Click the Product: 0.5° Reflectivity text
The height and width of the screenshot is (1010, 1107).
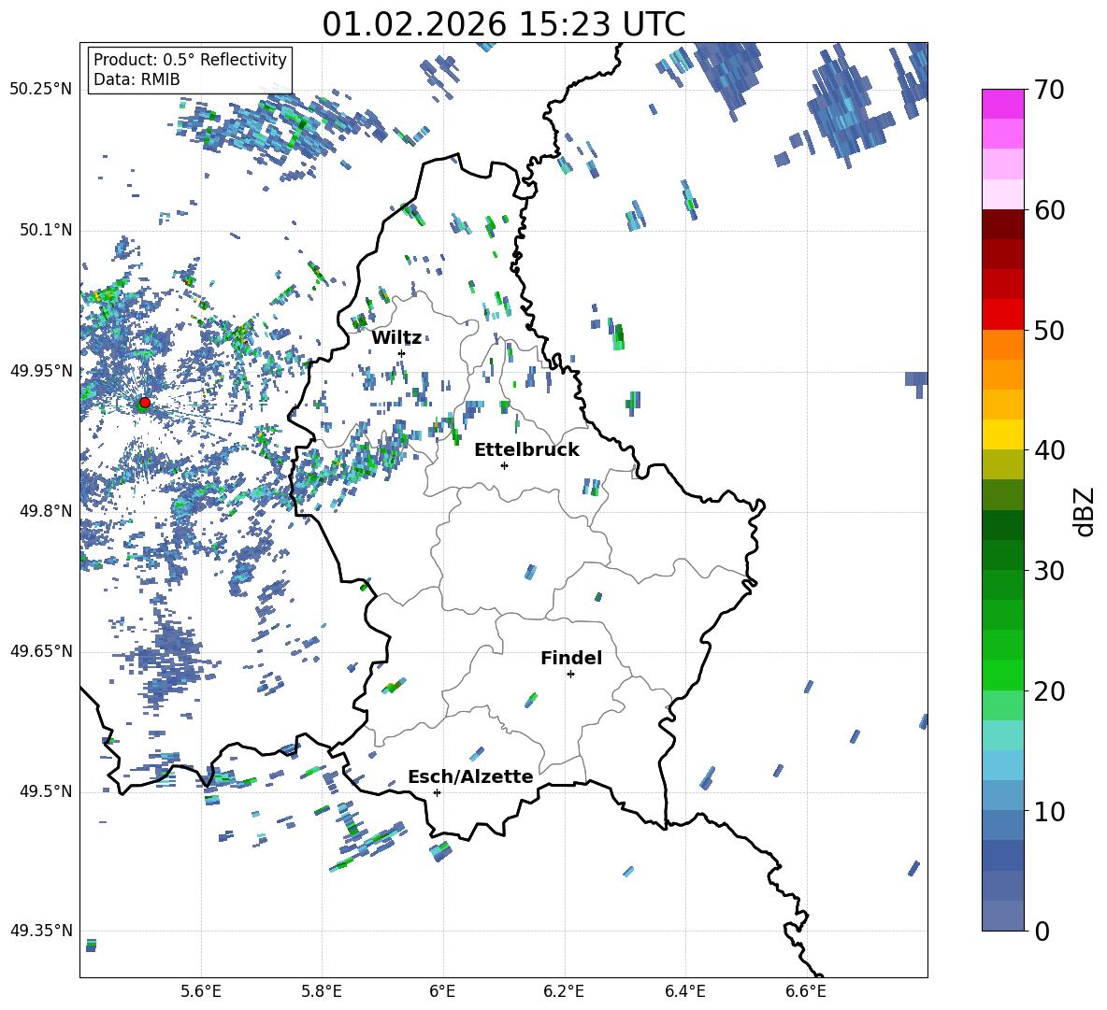click(190, 60)
